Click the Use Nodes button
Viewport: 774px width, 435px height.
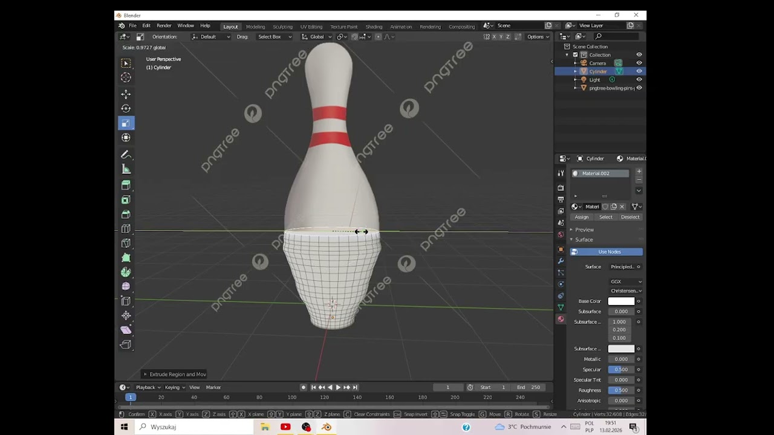point(607,252)
